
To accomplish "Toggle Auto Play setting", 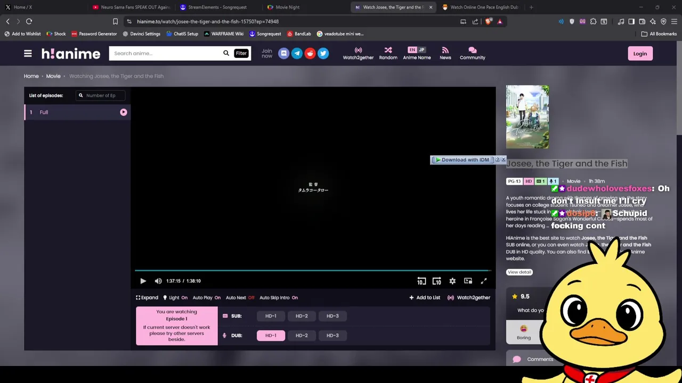I will pos(206,297).
